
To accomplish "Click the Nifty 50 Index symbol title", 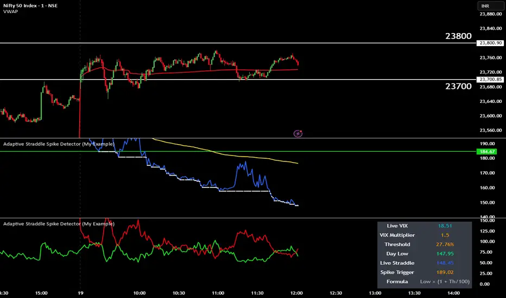I will (x=30, y=5).
